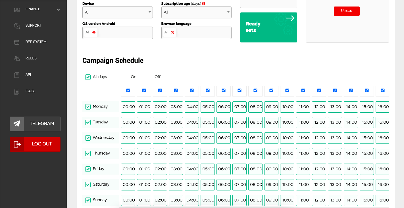Click the API document icon
Screen dimensions: 404x208
point(17,75)
